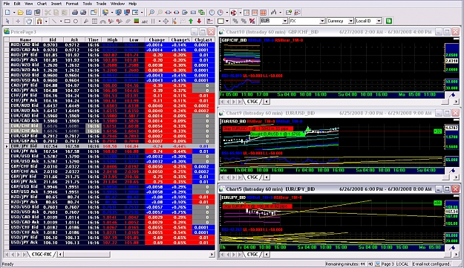Click the LOCAL status bar entry
Image resolution: width=464 pixels, height=268 pixels.
(402, 264)
